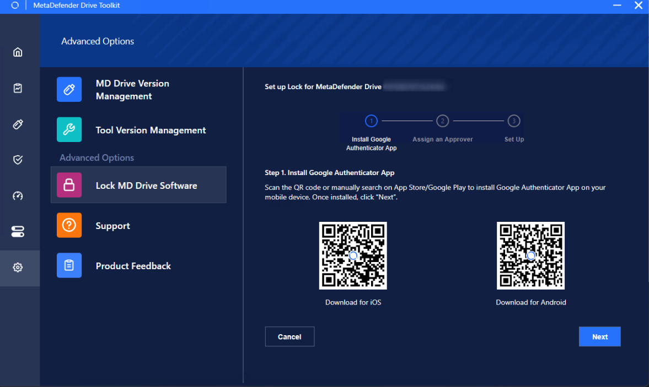Select the toggle switches icon in sidebar
Image resolution: width=649 pixels, height=387 pixels.
18,231
